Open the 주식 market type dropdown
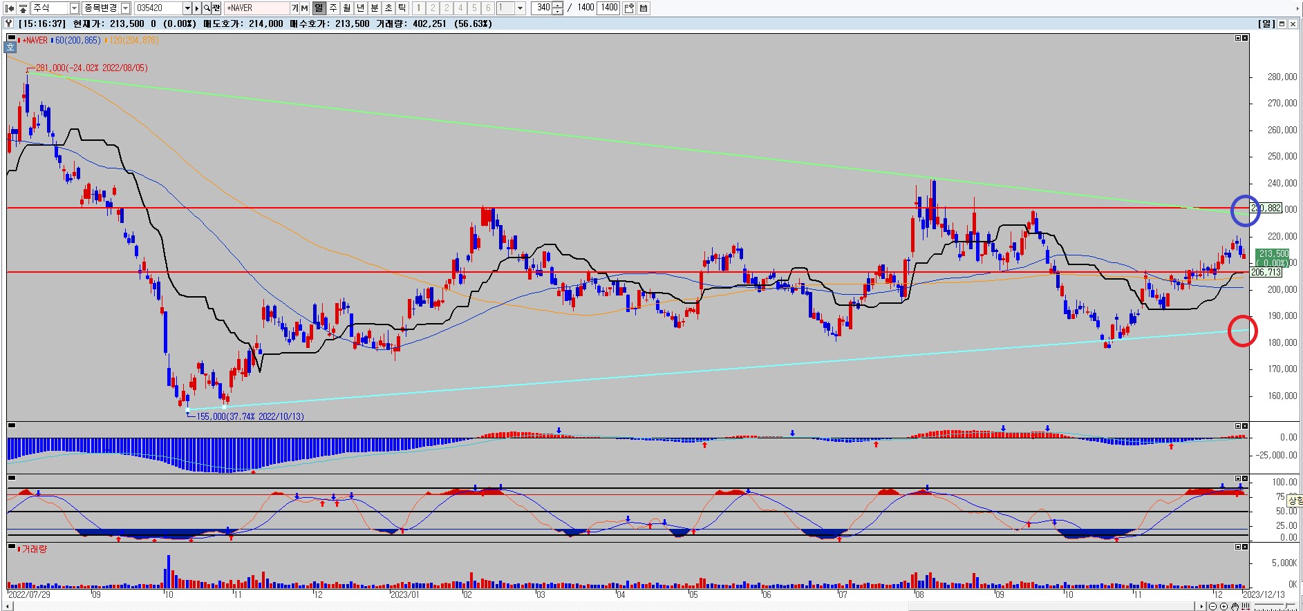This screenshot has height=611, width=1303. (74, 8)
